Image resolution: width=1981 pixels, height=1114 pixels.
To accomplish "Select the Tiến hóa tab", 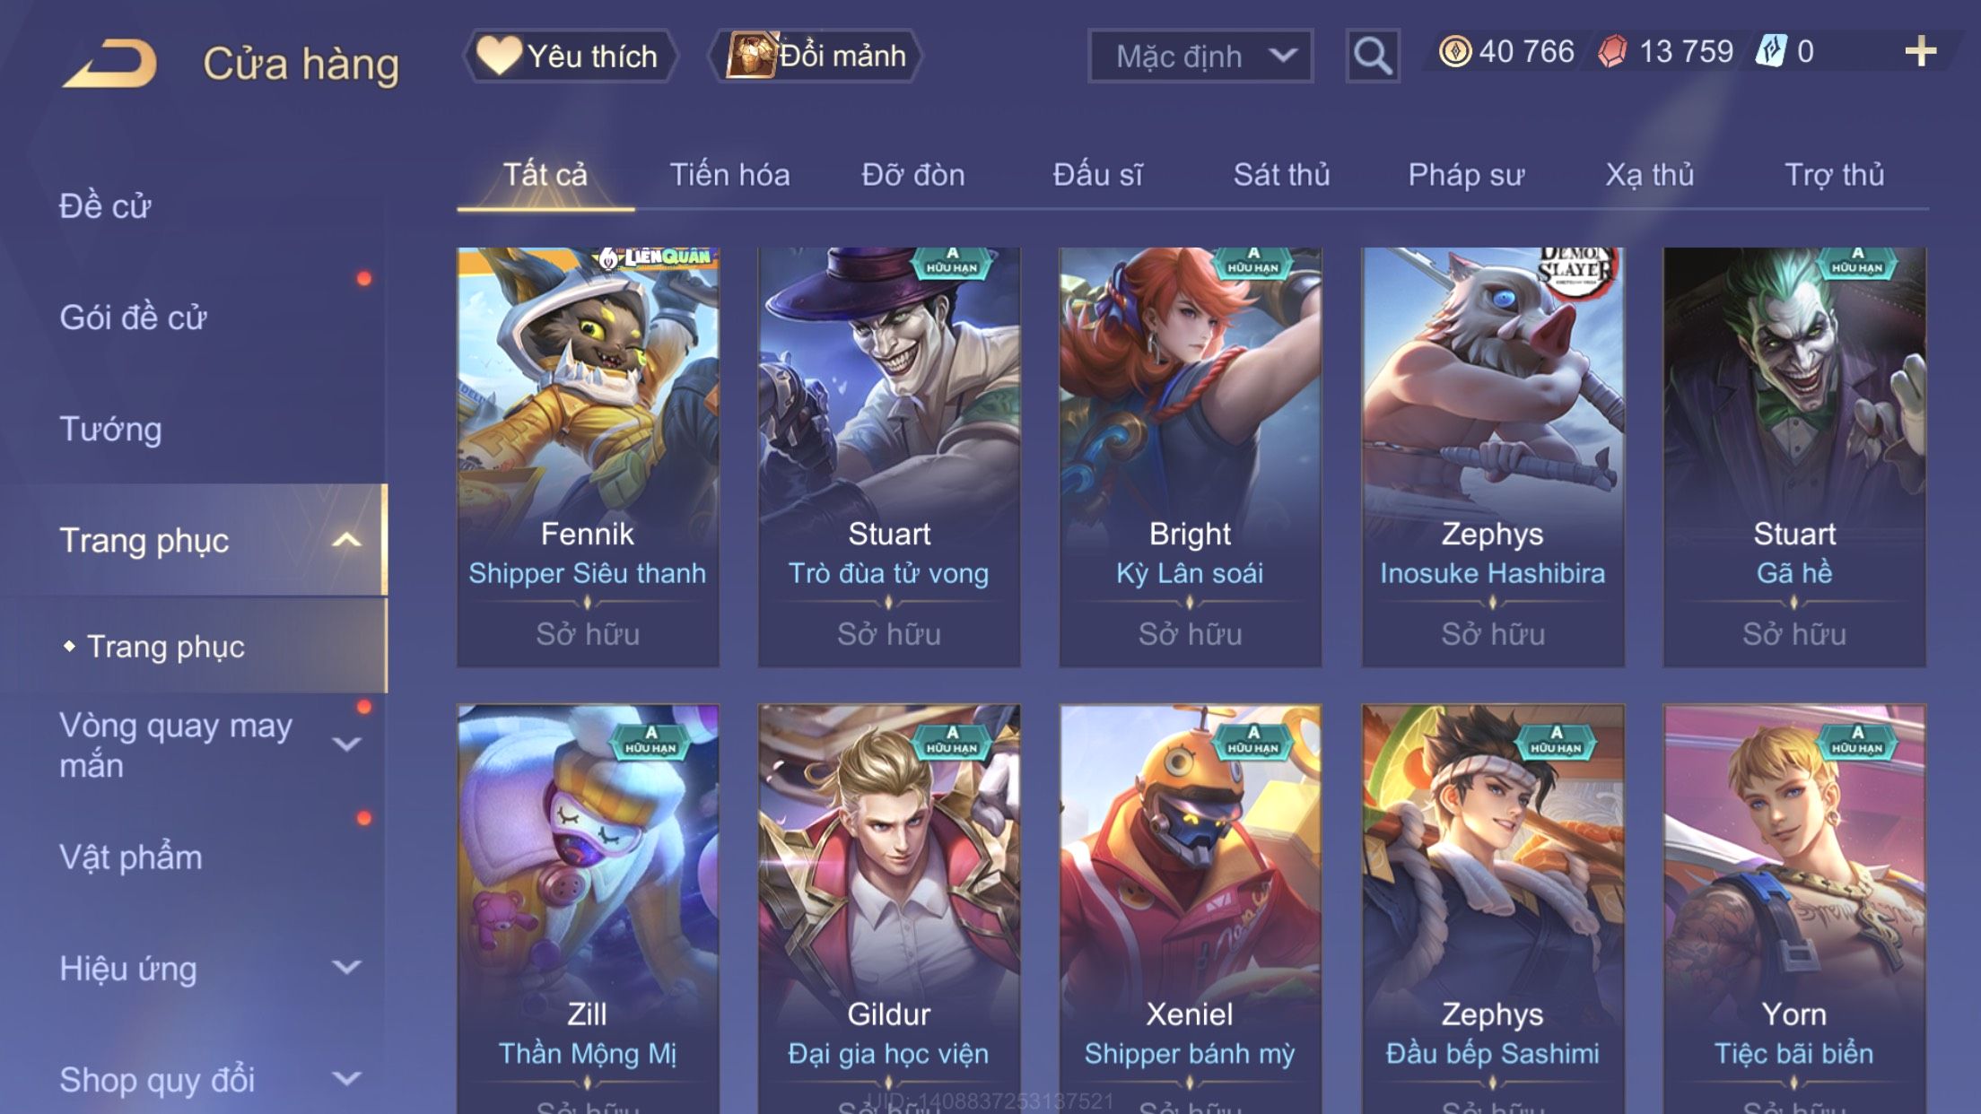I will click(729, 175).
